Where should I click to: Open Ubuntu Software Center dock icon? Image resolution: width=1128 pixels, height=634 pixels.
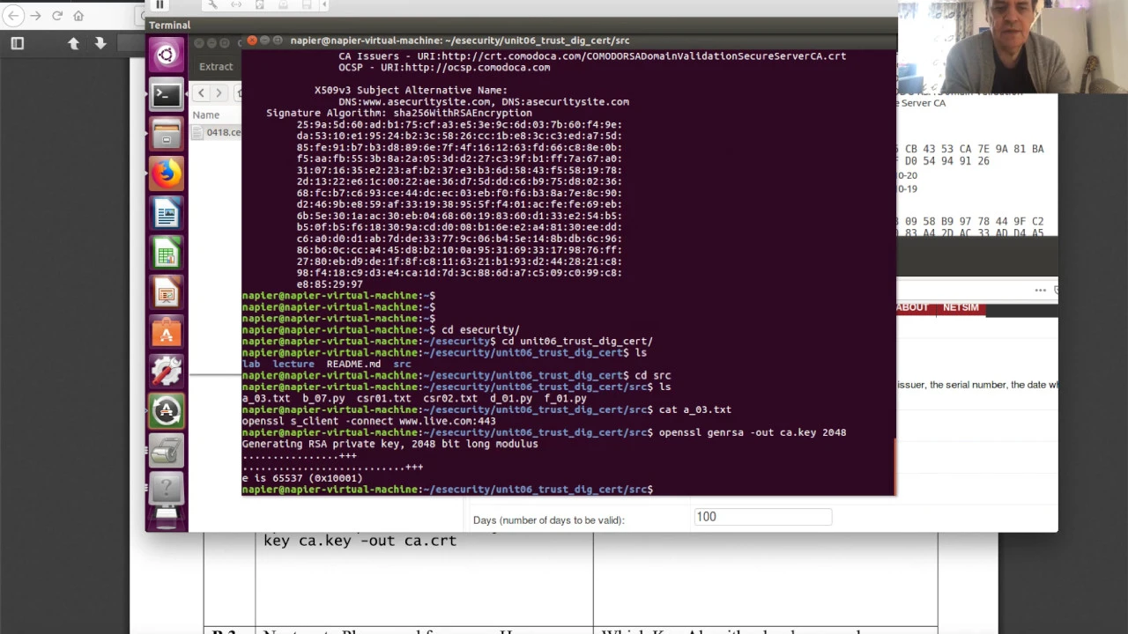tap(167, 333)
